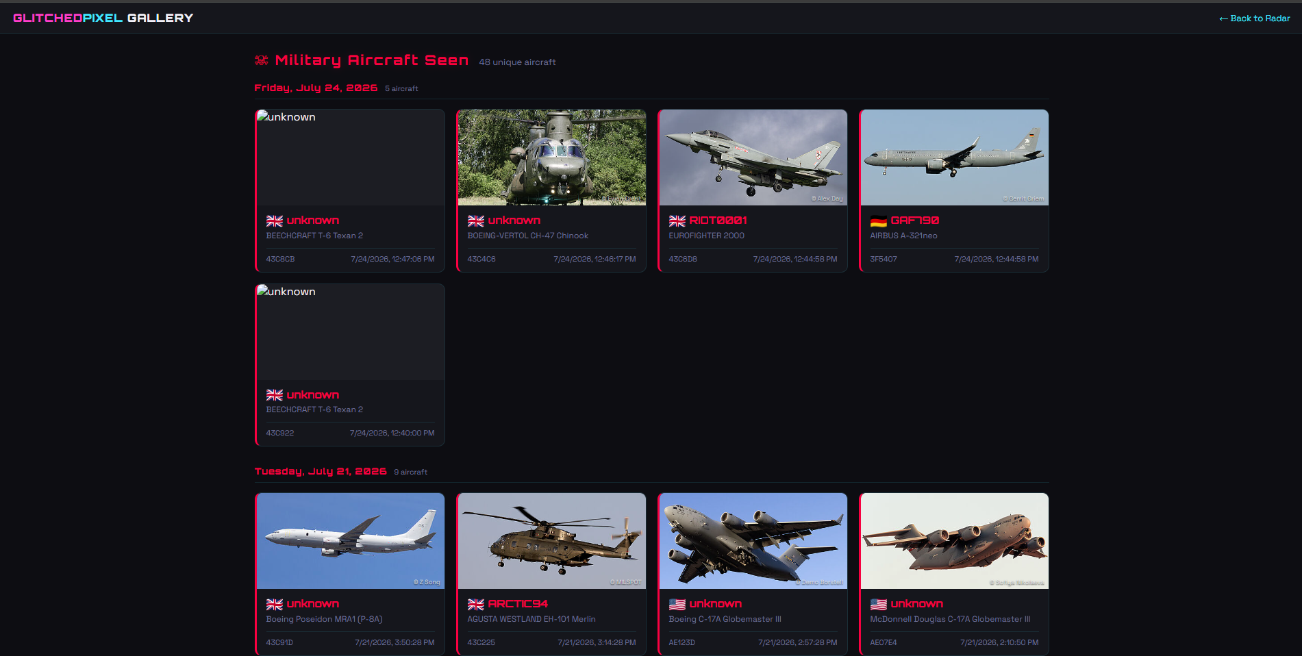Click hex code 43C91D
This screenshot has height=656, width=1302.
click(x=279, y=643)
